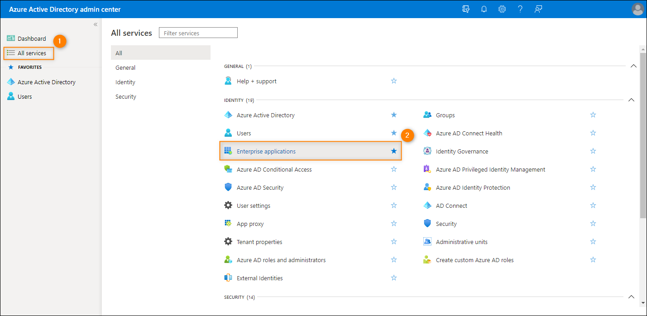Collapse the left sidebar with double chevron
Viewport: 647px width, 316px height.
pyautogui.click(x=96, y=24)
